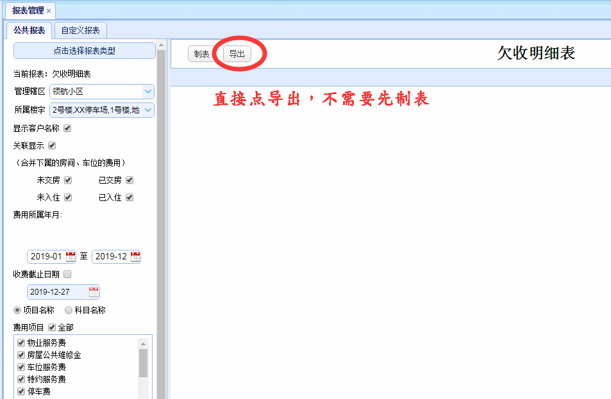Screen dimensions: 611x399
Task: Close the 报表管理 tab with x icon
Action: point(49,11)
